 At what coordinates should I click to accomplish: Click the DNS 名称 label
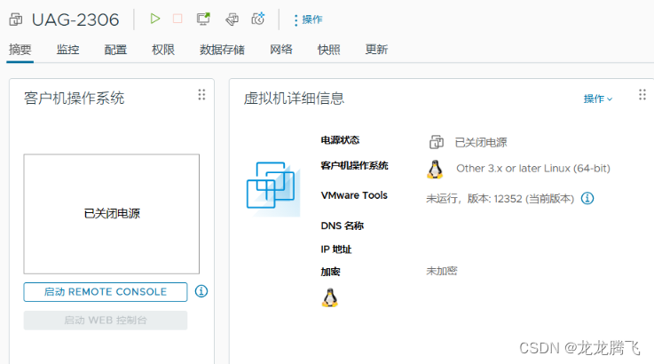pyautogui.click(x=342, y=226)
